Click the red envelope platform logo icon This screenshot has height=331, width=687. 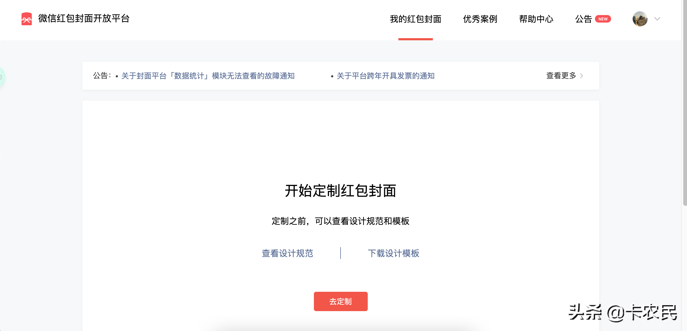pyautogui.click(x=27, y=19)
